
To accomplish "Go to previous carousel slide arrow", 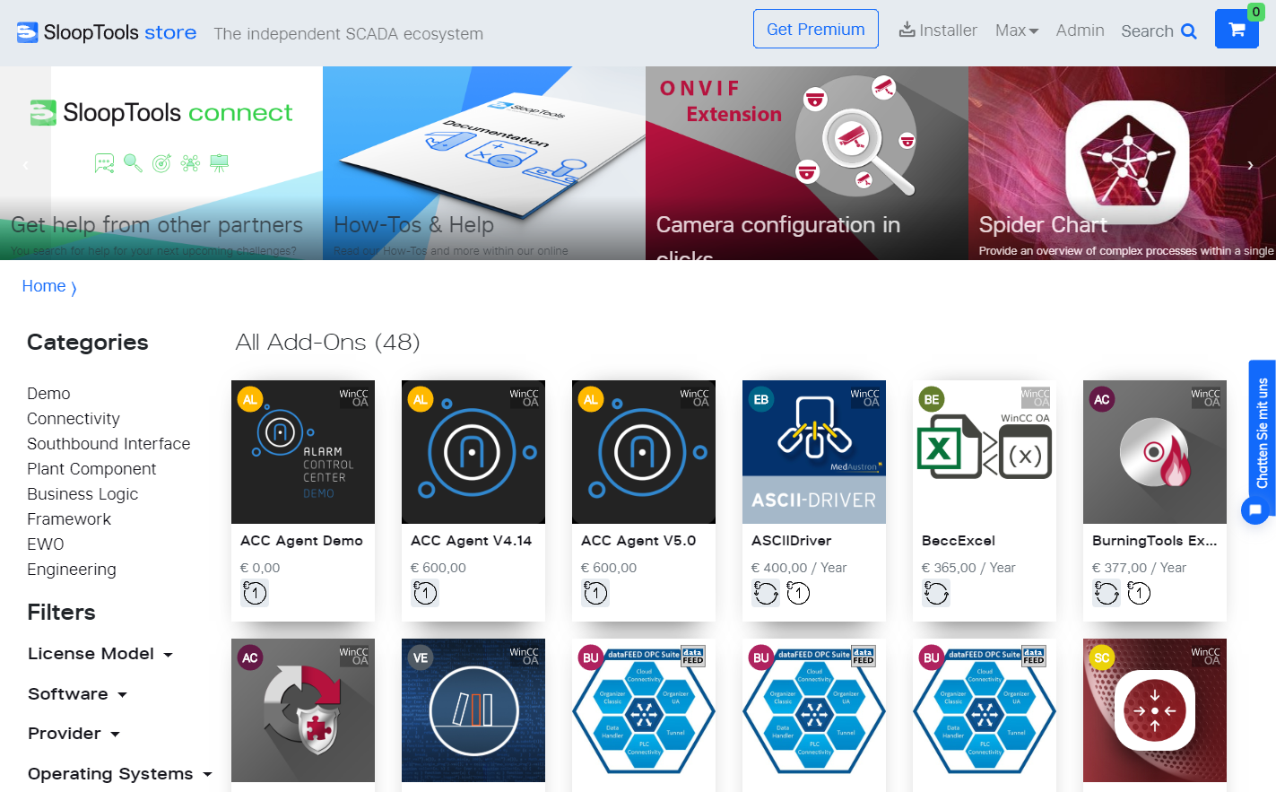I will [25, 165].
